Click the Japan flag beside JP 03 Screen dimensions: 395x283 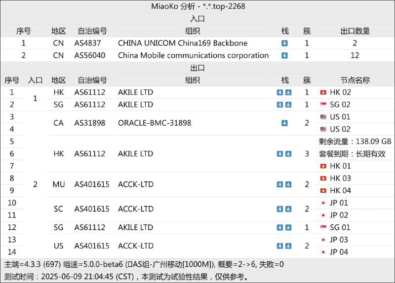tap(323, 240)
